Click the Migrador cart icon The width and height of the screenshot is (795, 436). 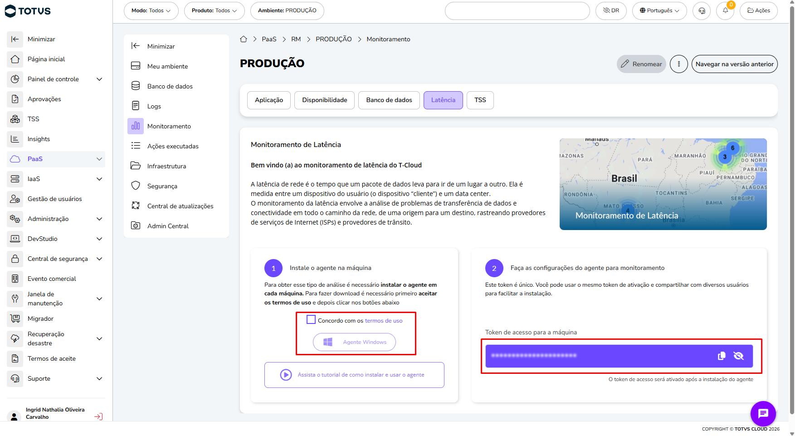tap(15, 318)
